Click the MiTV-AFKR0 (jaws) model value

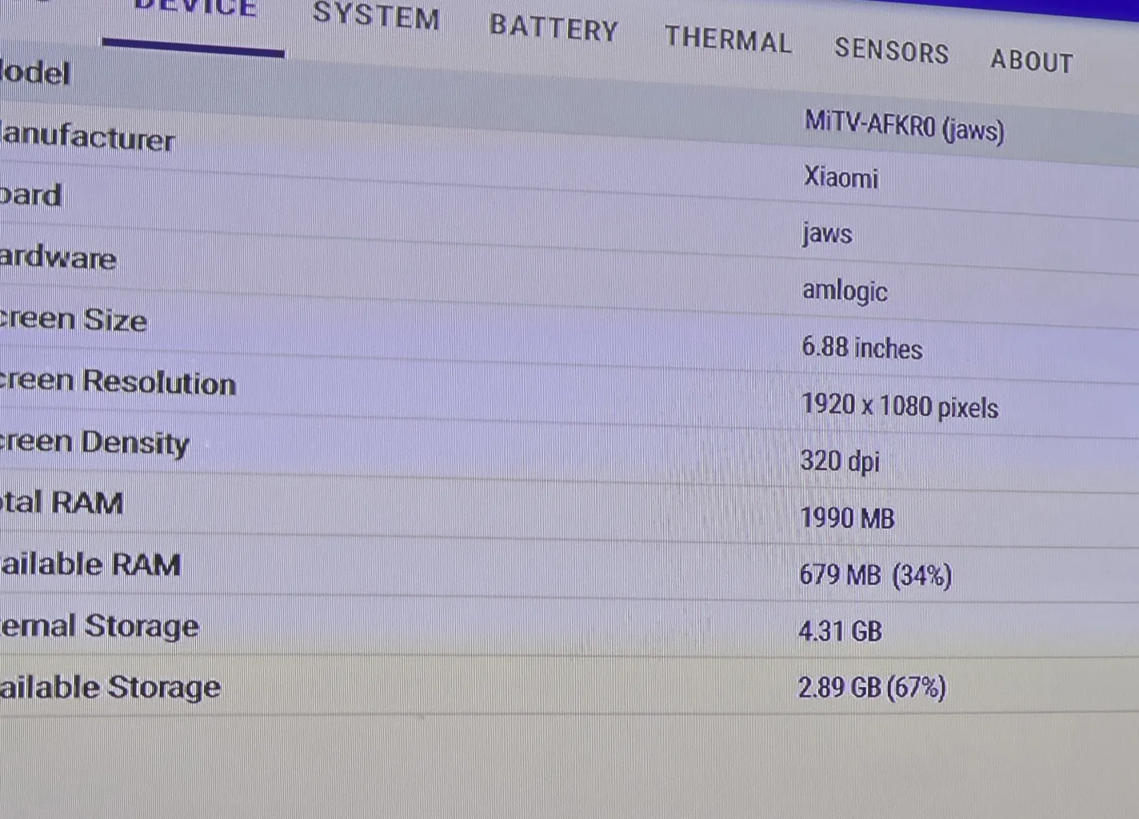coord(904,126)
